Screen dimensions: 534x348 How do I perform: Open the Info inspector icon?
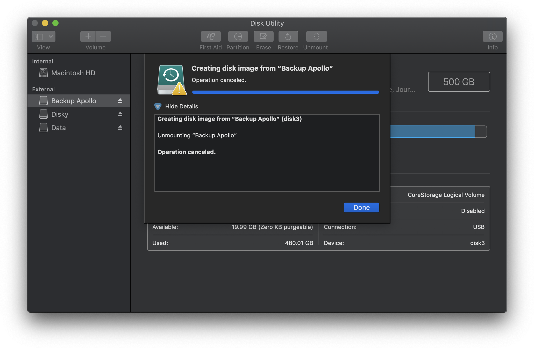[x=492, y=36]
